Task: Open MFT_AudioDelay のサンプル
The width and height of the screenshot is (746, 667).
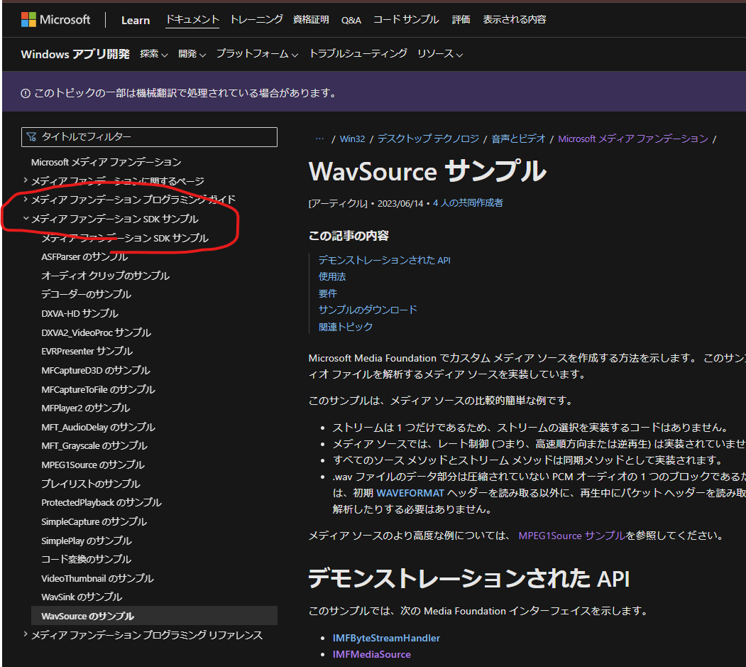Action: click(x=98, y=427)
